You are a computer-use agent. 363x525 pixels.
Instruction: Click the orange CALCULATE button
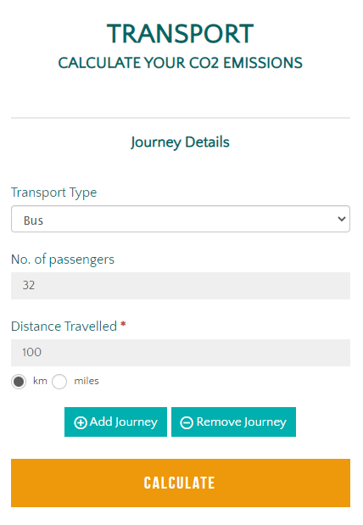click(x=181, y=483)
